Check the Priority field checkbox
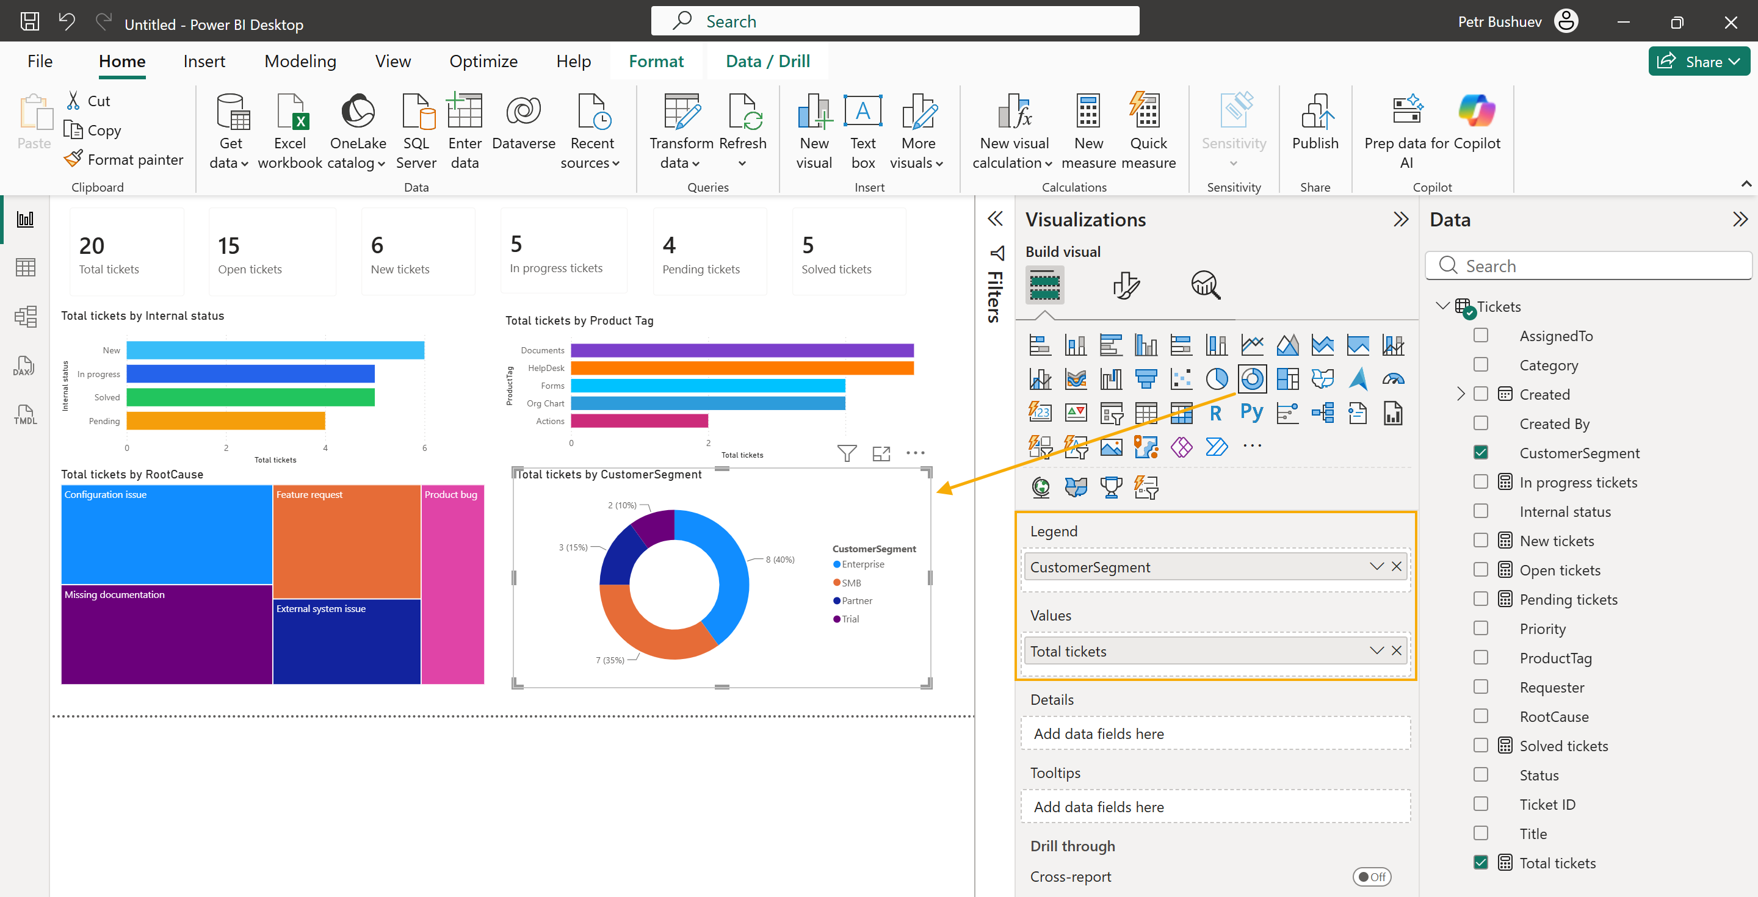Screen dimensions: 1758x897 tap(1480, 629)
